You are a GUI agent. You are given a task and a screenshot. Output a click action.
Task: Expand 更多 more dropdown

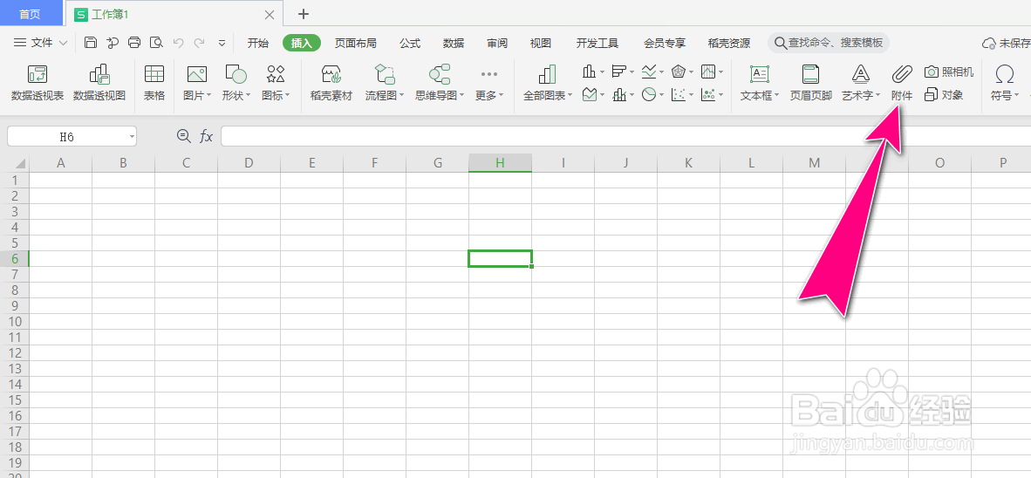(501, 95)
